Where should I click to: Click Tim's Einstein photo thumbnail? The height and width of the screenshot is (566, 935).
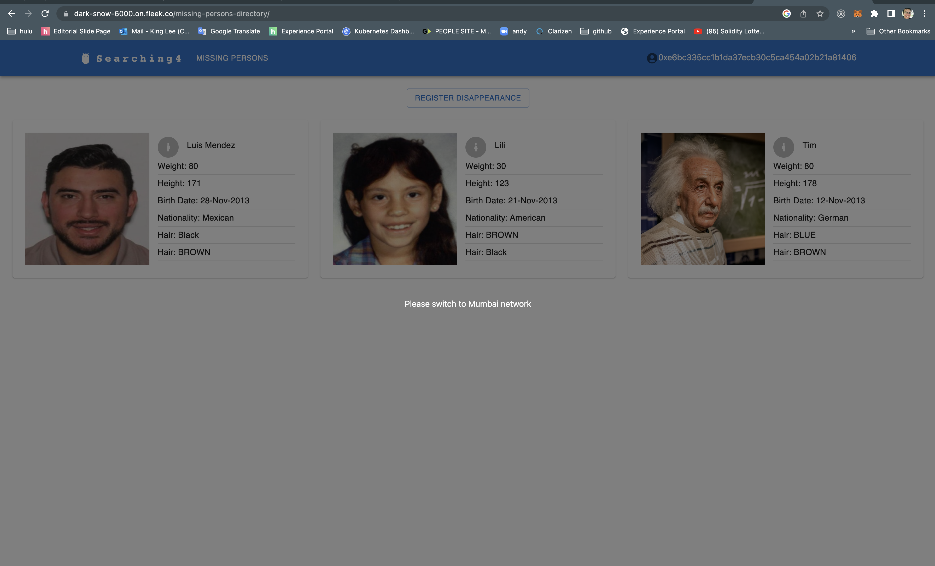pos(702,199)
